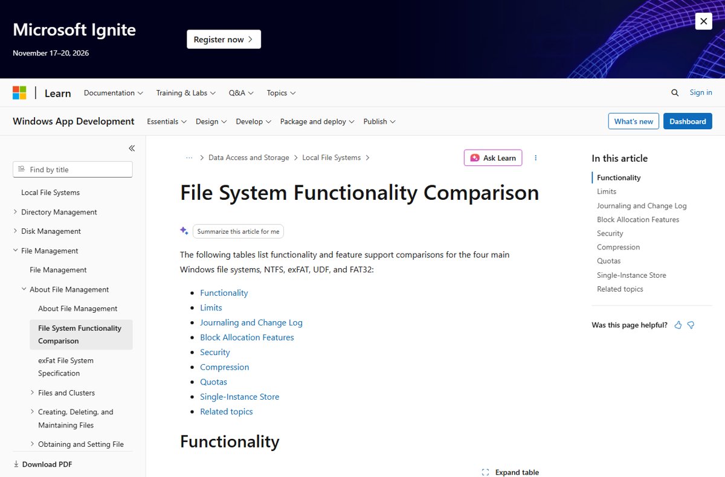Viewport: 725px width, 477px height.
Task: Click the Expand table icon
Action: tap(485, 472)
